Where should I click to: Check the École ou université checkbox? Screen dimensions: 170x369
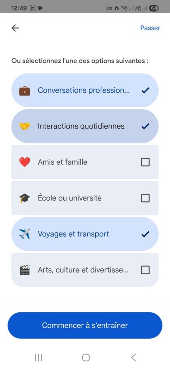pos(145,198)
